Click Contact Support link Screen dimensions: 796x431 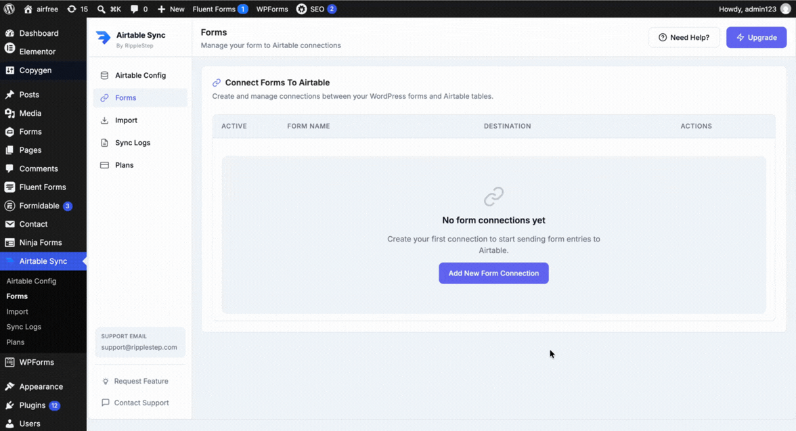pyautogui.click(x=135, y=403)
